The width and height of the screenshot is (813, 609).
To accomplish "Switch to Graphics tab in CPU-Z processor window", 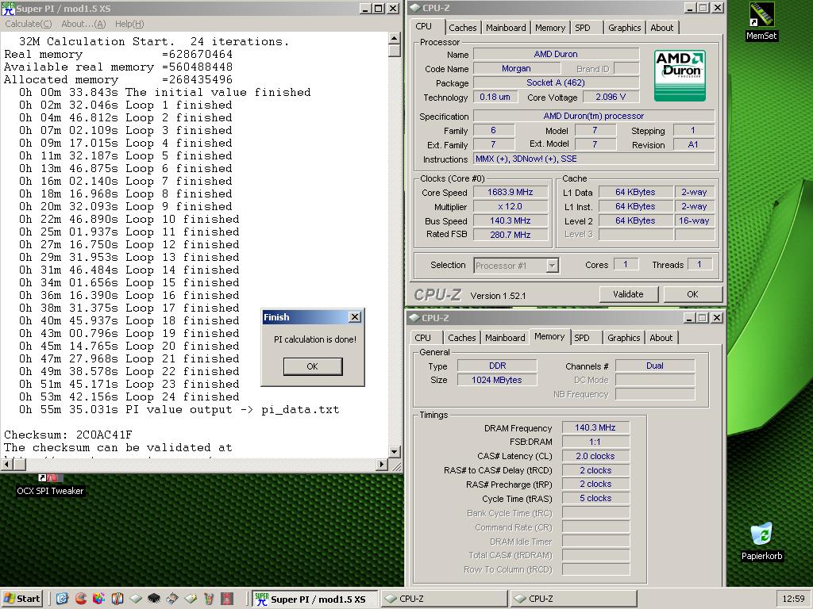I will pos(624,28).
